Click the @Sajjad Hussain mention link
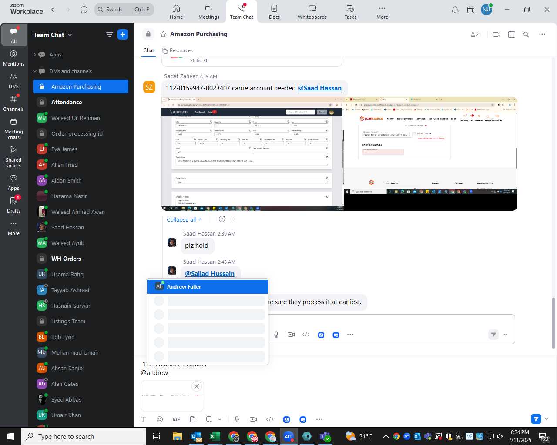 pyautogui.click(x=210, y=274)
